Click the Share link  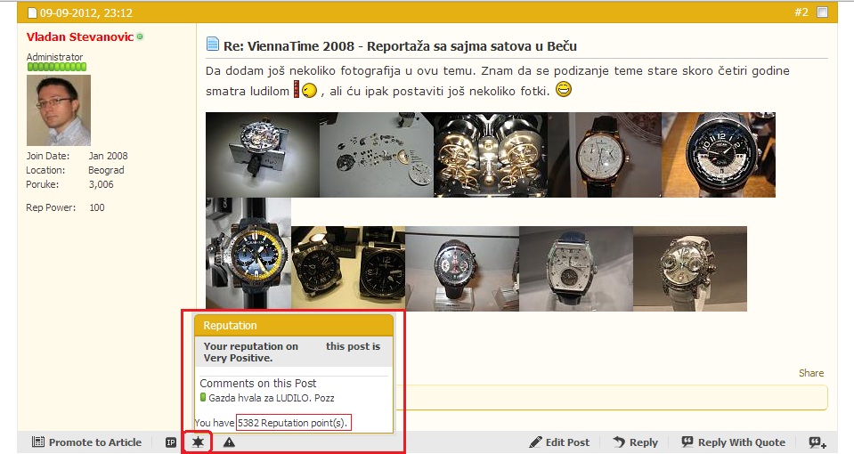pyautogui.click(x=810, y=373)
